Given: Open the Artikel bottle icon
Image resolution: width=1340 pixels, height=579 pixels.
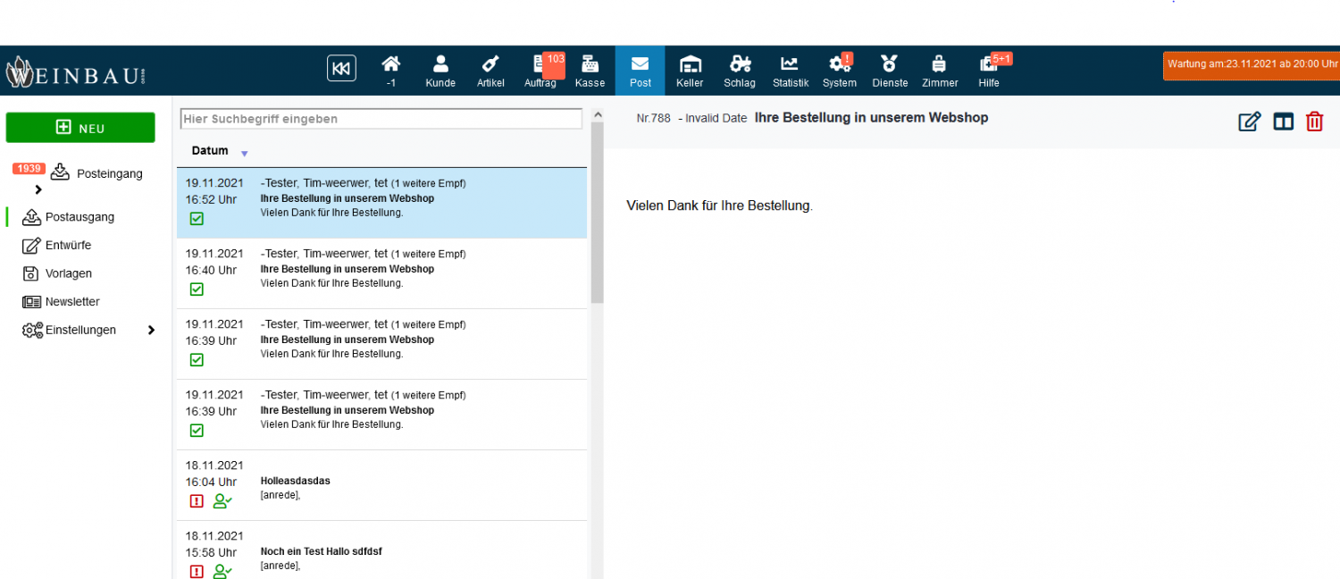Looking at the screenshot, I should pos(490,71).
